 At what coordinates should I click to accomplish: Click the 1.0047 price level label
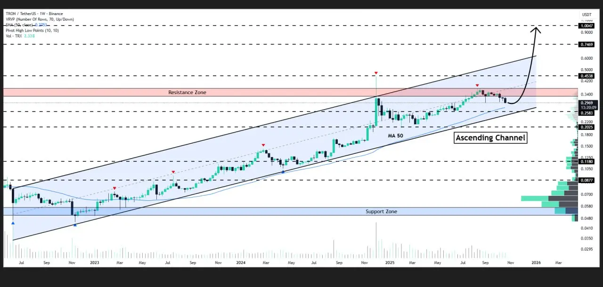pos(587,26)
